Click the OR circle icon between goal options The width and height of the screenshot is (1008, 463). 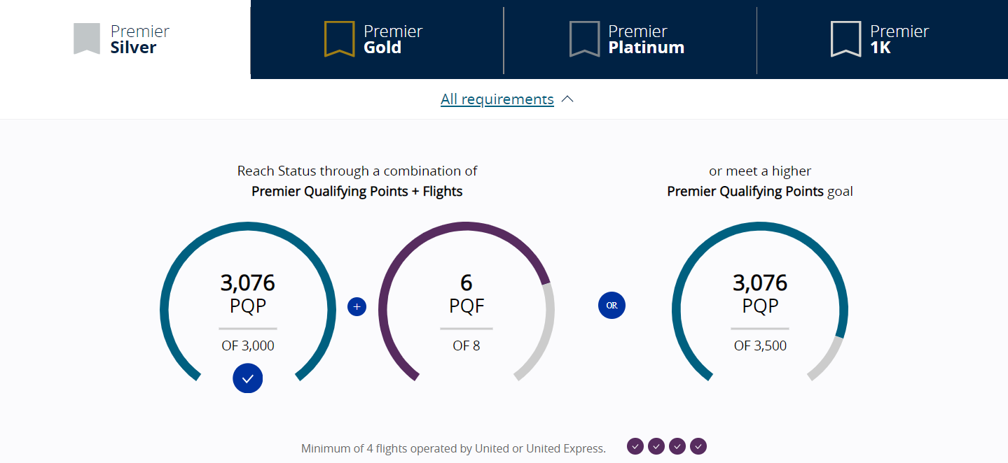point(611,306)
